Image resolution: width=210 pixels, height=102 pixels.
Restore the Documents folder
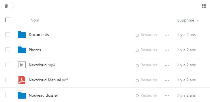(x=146, y=35)
